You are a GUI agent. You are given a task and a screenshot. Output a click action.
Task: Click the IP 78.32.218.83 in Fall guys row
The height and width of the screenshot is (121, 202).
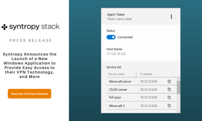coord(149,97)
